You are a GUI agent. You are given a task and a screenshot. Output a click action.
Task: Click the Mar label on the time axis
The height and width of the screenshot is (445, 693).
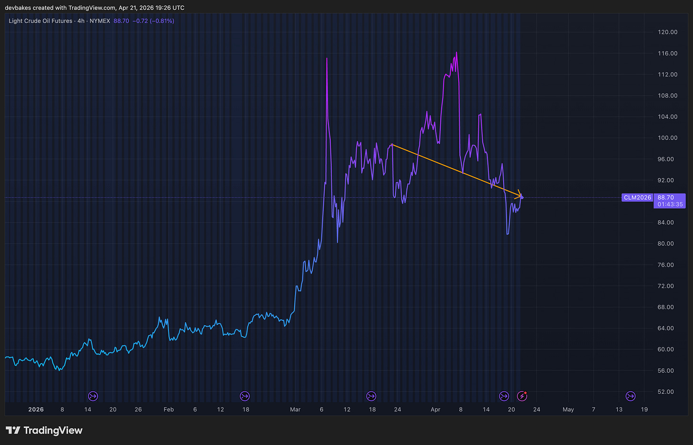coord(295,409)
